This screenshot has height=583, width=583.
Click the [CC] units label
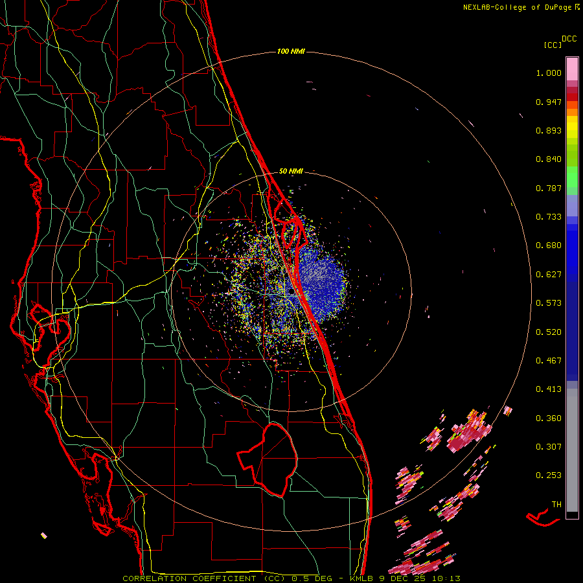coord(553,45)
